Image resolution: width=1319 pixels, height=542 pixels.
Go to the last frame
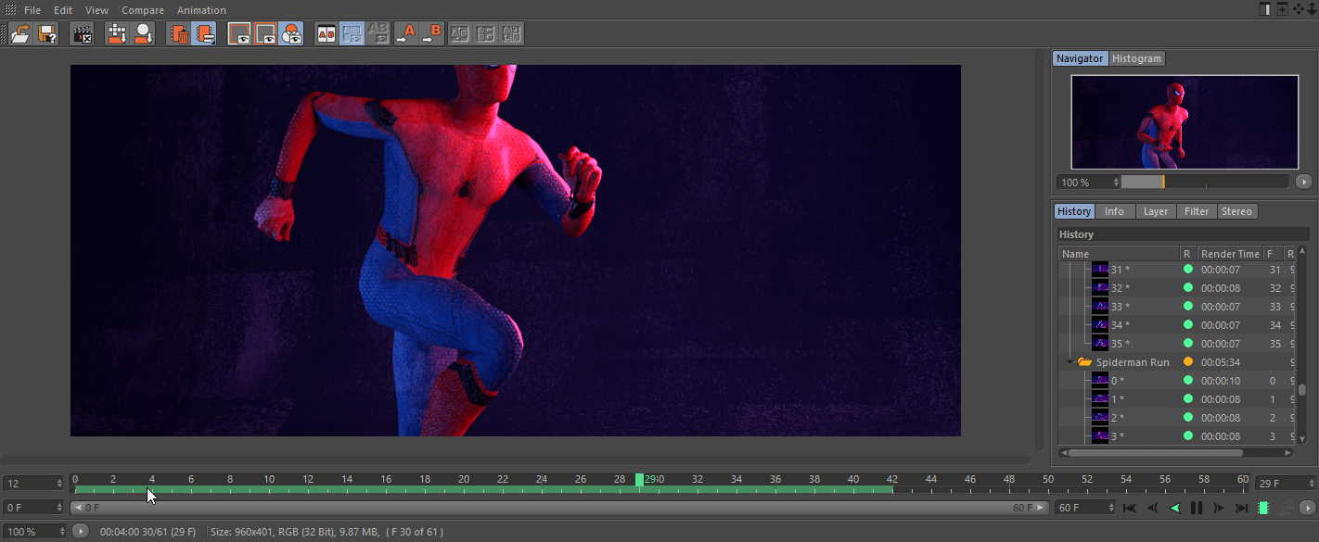pyautogui.click(x=1241, y=508)
